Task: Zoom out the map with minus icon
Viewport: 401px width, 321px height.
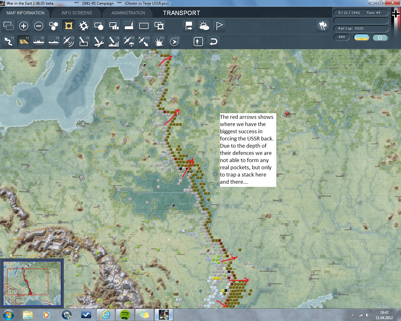Action: click(39, 26)
